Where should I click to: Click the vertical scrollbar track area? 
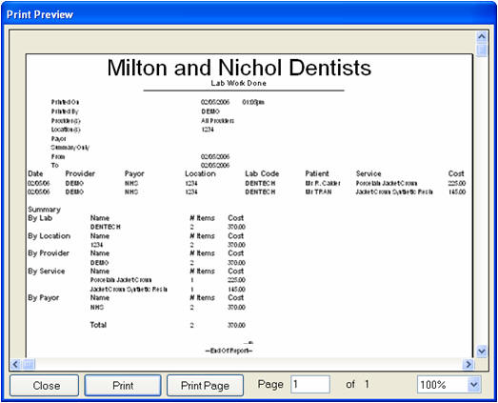coord(482,201)
